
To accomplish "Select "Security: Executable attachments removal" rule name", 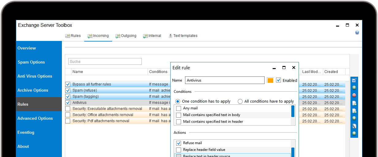I will 107,109.
